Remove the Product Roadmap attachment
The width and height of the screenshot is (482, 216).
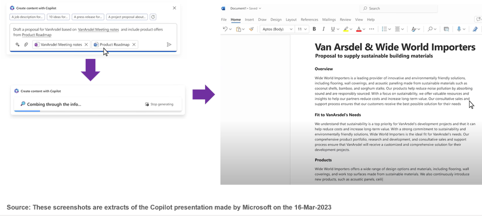point(134,45)
